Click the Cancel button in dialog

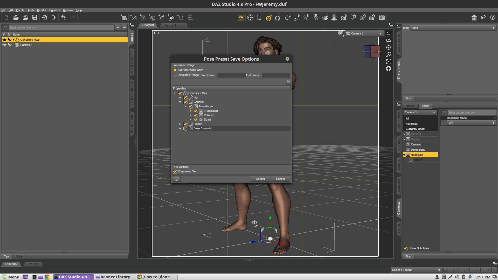tap(280, 179)
